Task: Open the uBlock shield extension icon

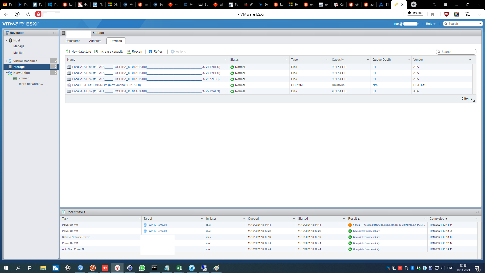Action: 447,14
